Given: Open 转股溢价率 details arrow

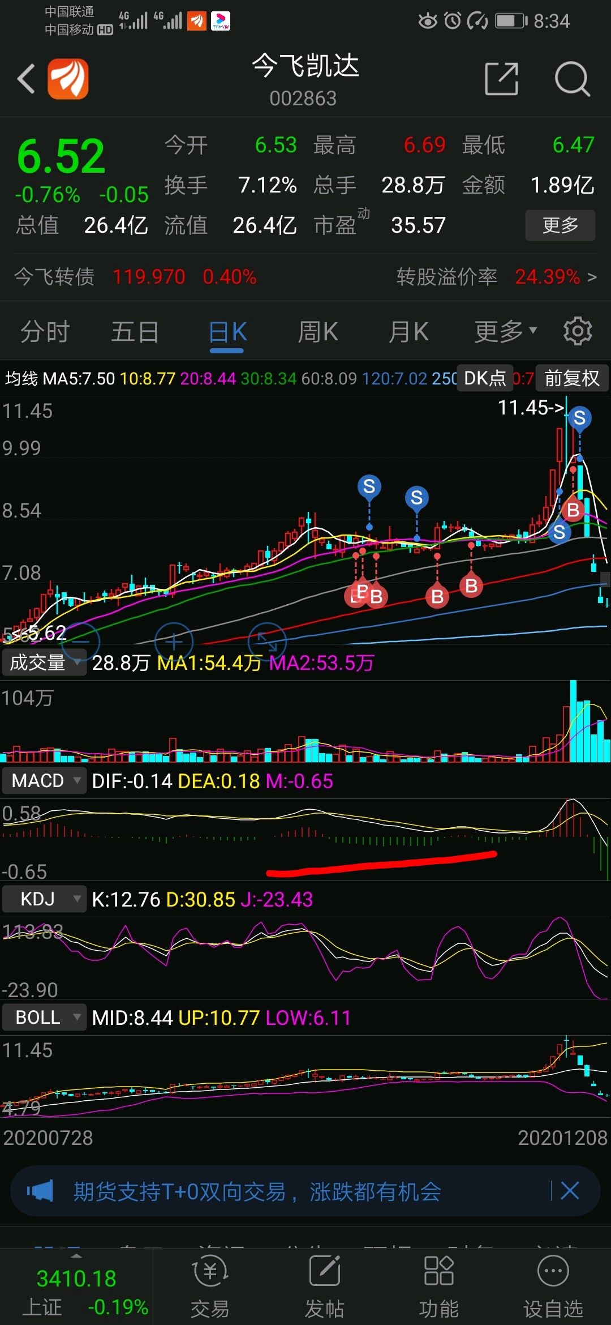Looking at the screenshot, I should [592, 277].
